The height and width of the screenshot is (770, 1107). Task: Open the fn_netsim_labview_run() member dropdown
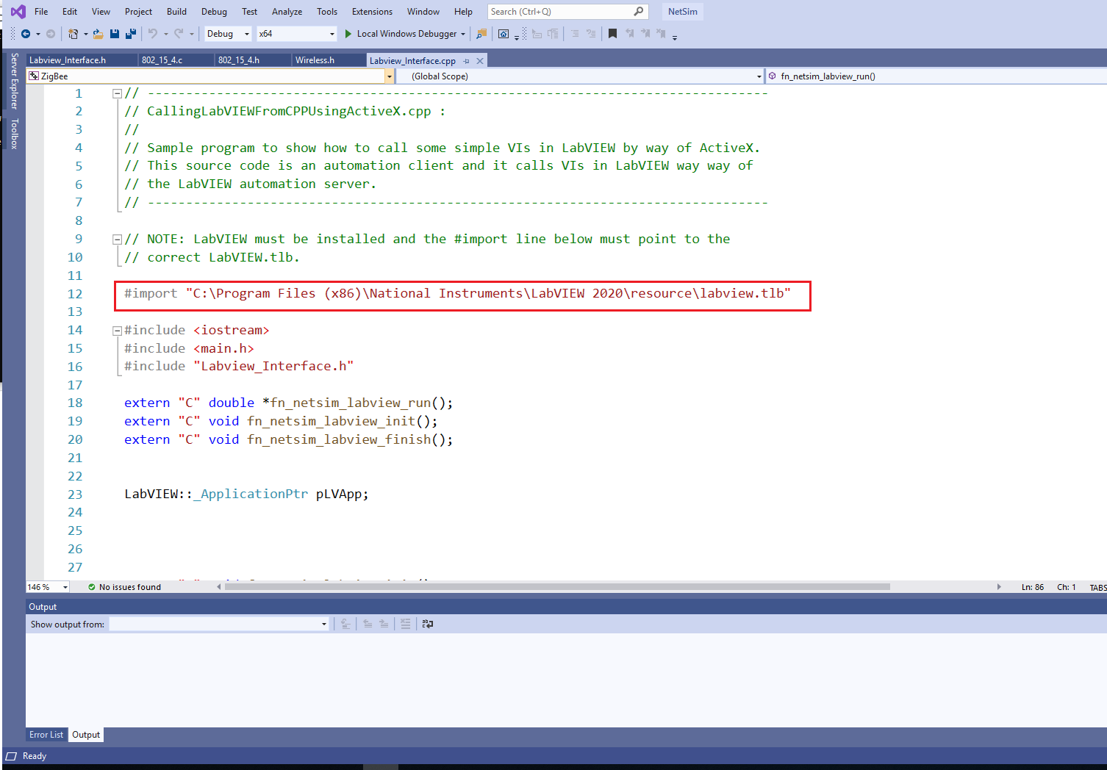coord(936,76)
